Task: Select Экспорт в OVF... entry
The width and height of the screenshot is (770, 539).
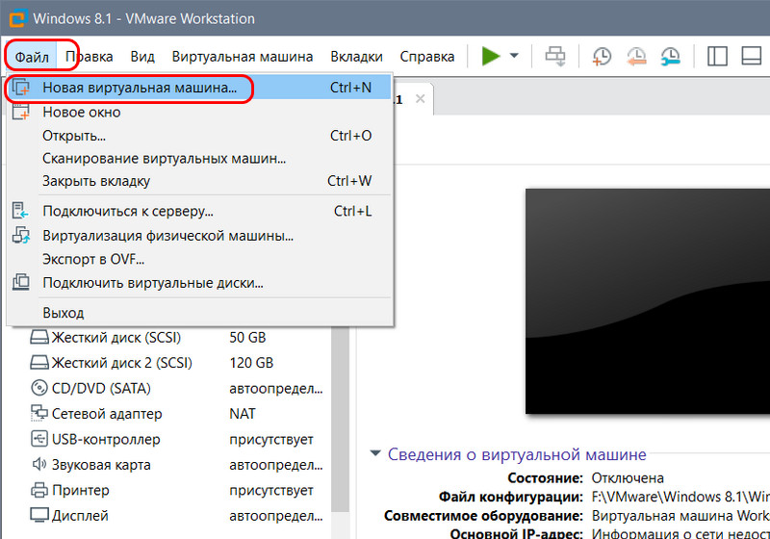Action: 199,259
